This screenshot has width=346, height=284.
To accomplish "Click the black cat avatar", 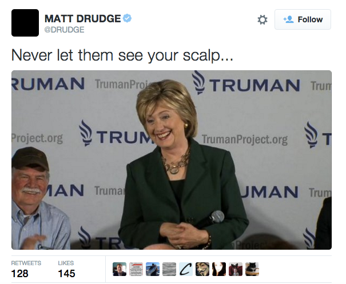I will [x=252, y=269].
